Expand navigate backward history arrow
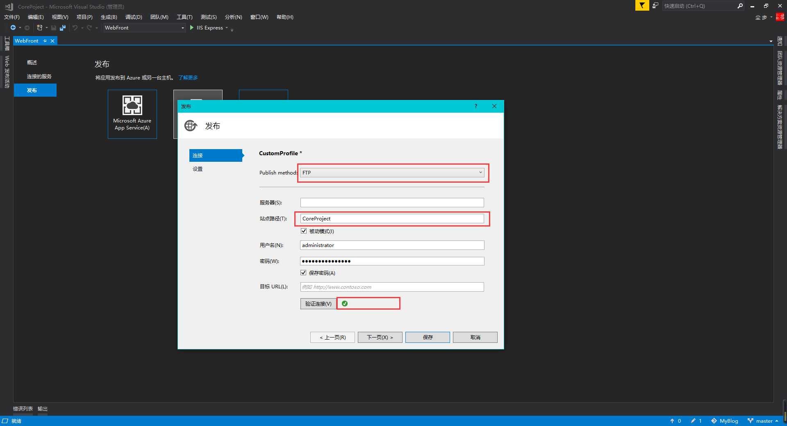 (x=20, y=28)
